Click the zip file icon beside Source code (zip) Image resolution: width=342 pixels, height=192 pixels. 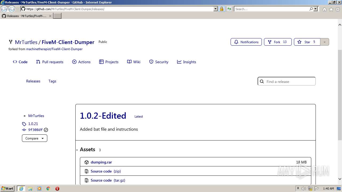tap(87, 171)
